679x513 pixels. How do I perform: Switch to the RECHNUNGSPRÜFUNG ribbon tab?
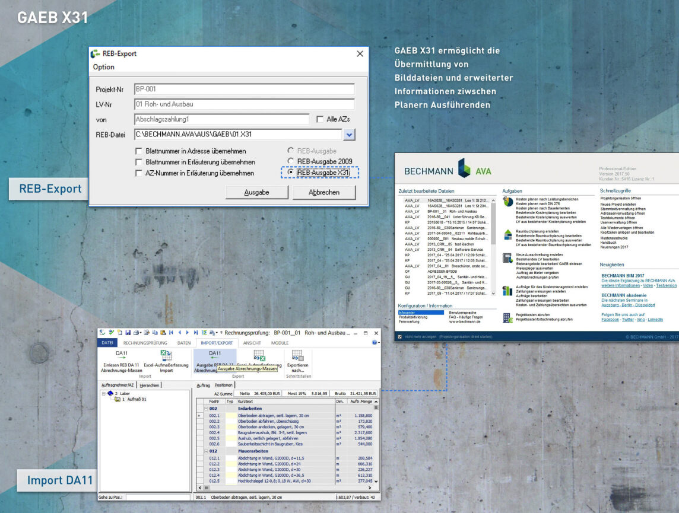pos(145,343)
